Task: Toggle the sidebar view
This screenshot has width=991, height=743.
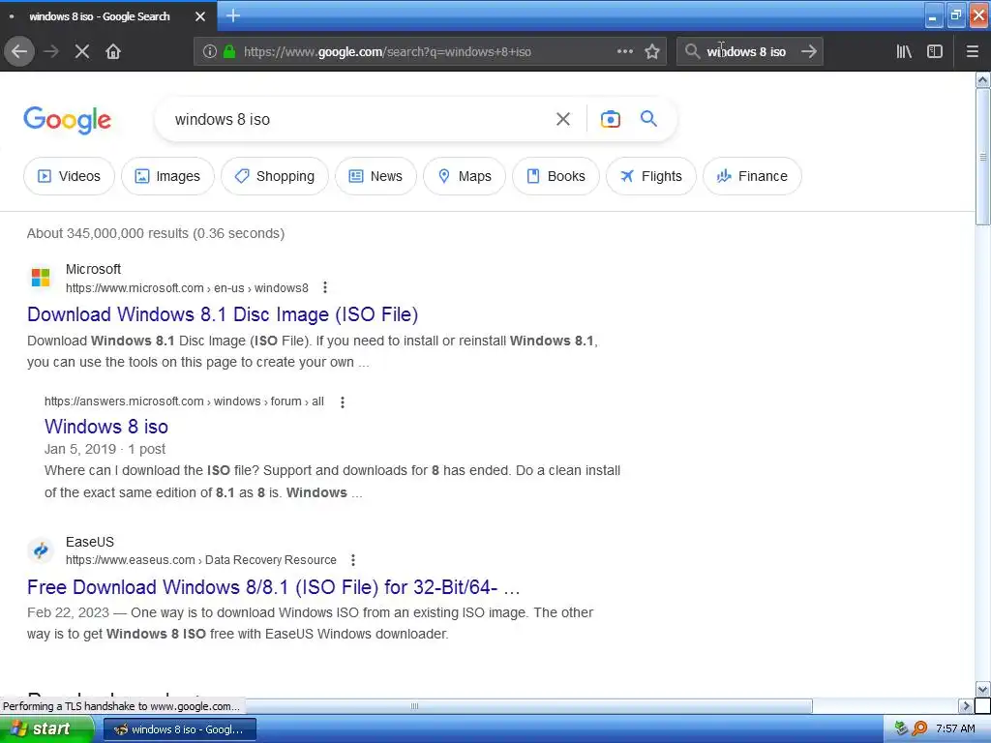Action: pyautogui.click(x=935, y=52)
